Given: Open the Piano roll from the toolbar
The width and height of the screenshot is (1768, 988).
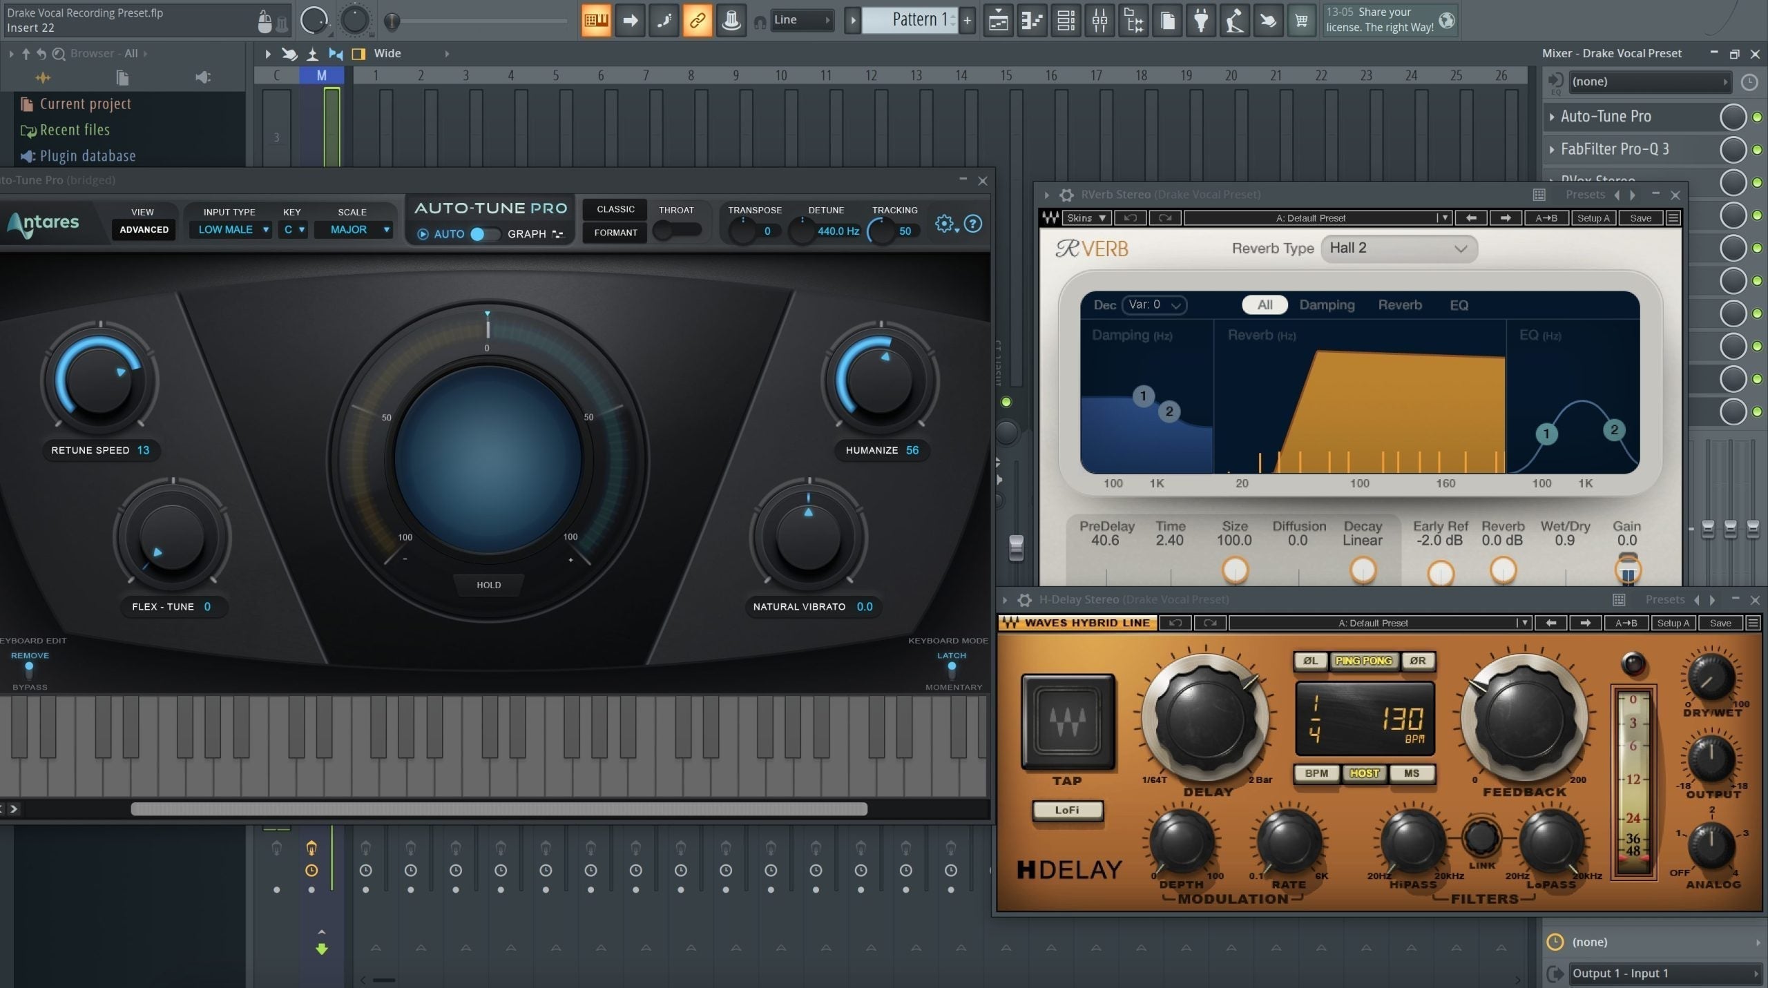Looking at the screenshot, I should tap(1032, 21).
